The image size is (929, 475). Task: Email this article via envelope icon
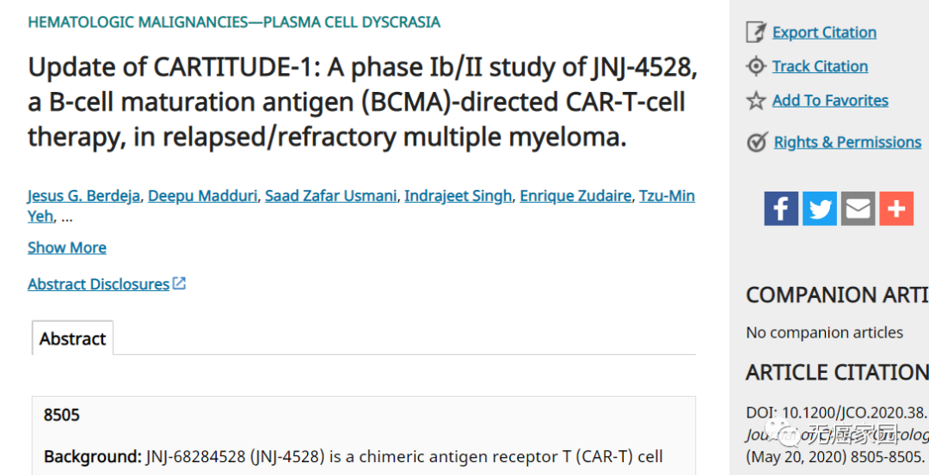pos(858,209)
